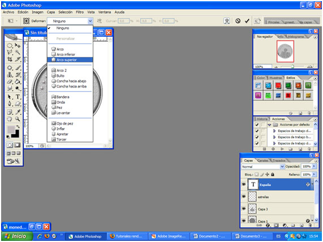323x242 pixels.
Task: Click the Navegador 100% zoom field
Action: click(x=262, y=67)
